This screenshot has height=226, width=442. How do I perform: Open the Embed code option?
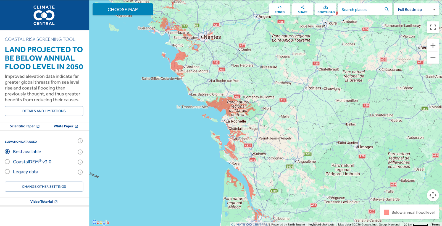(x=280, y=9)
